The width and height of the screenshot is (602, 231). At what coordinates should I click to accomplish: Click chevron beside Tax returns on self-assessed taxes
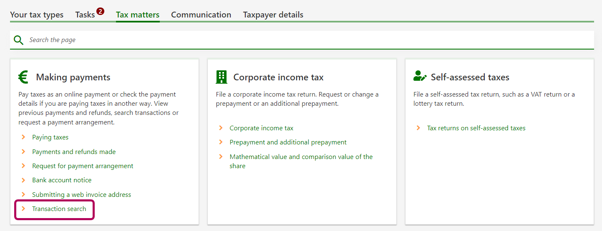click(418, 128)
